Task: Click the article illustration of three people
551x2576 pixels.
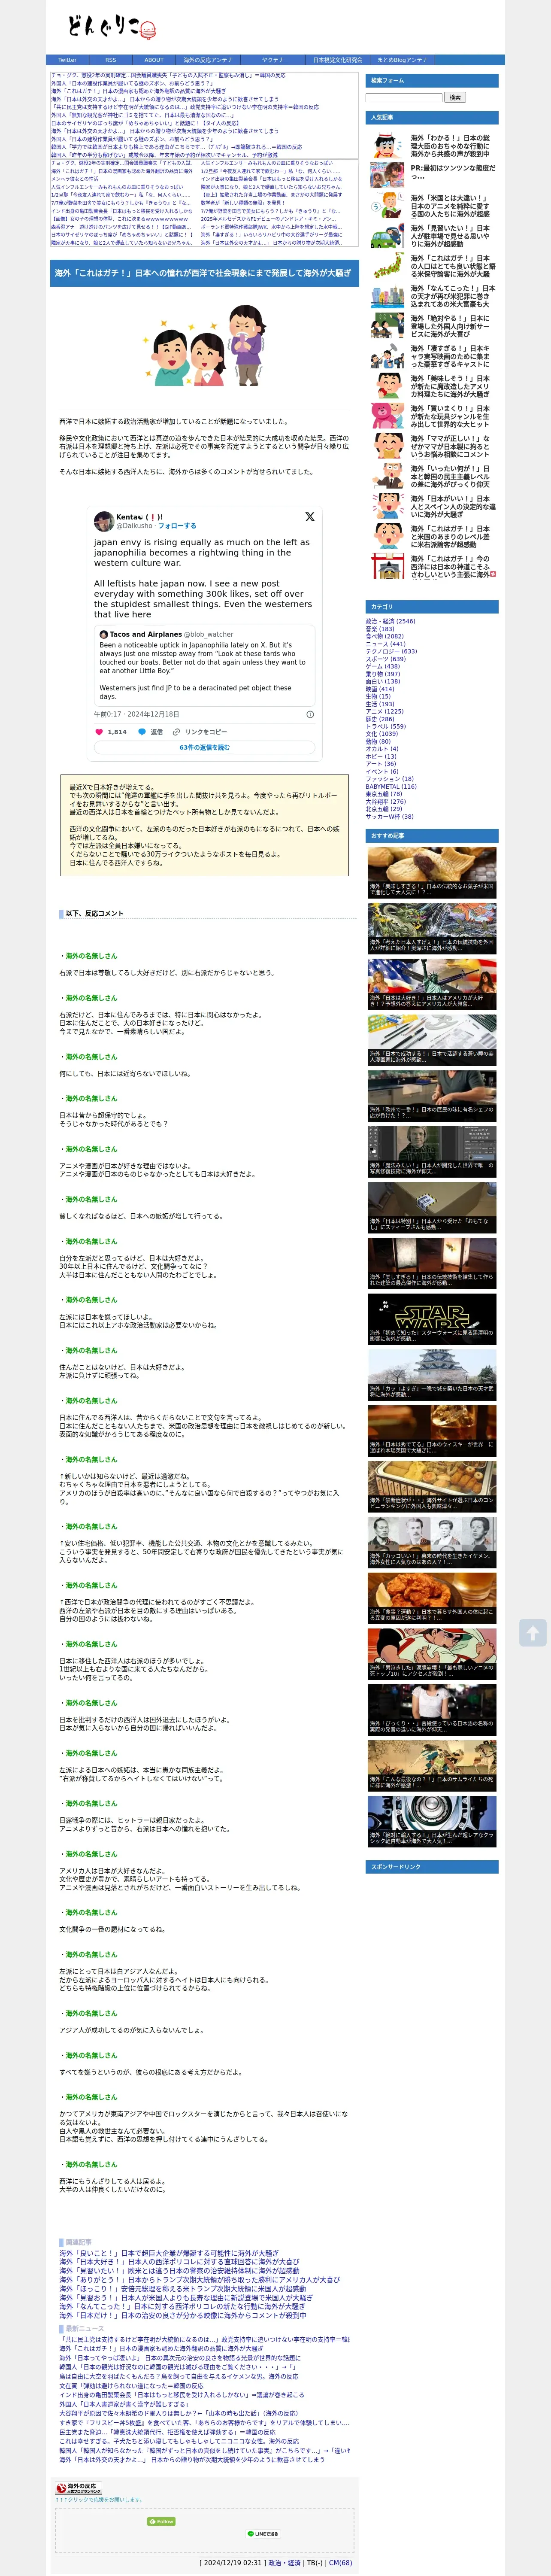Action: [x=205, y=346]
